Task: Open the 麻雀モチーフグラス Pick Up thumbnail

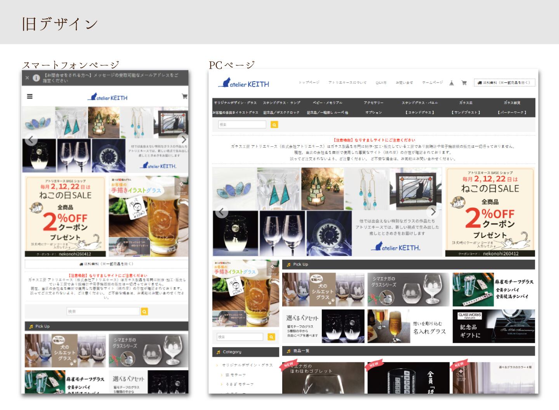Action: 494,290
